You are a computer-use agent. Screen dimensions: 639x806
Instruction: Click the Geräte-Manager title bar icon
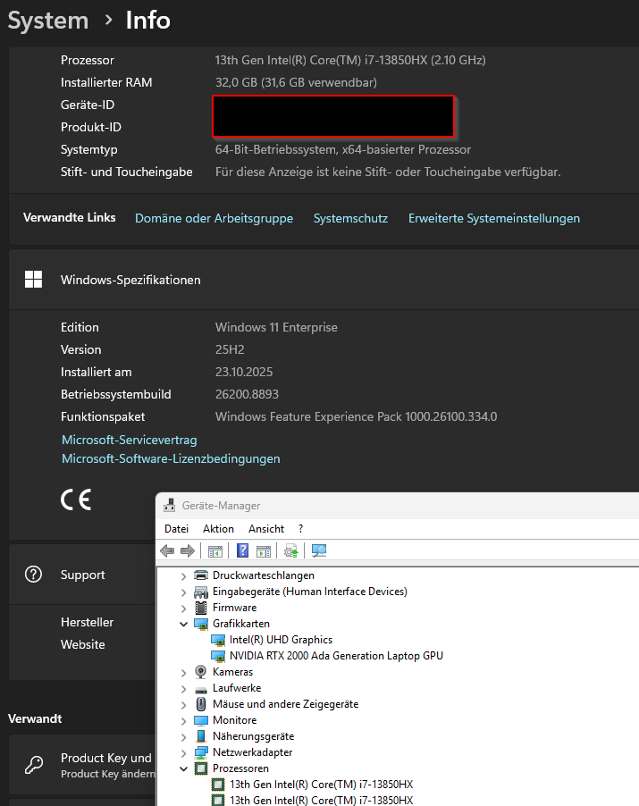point(169,505)
